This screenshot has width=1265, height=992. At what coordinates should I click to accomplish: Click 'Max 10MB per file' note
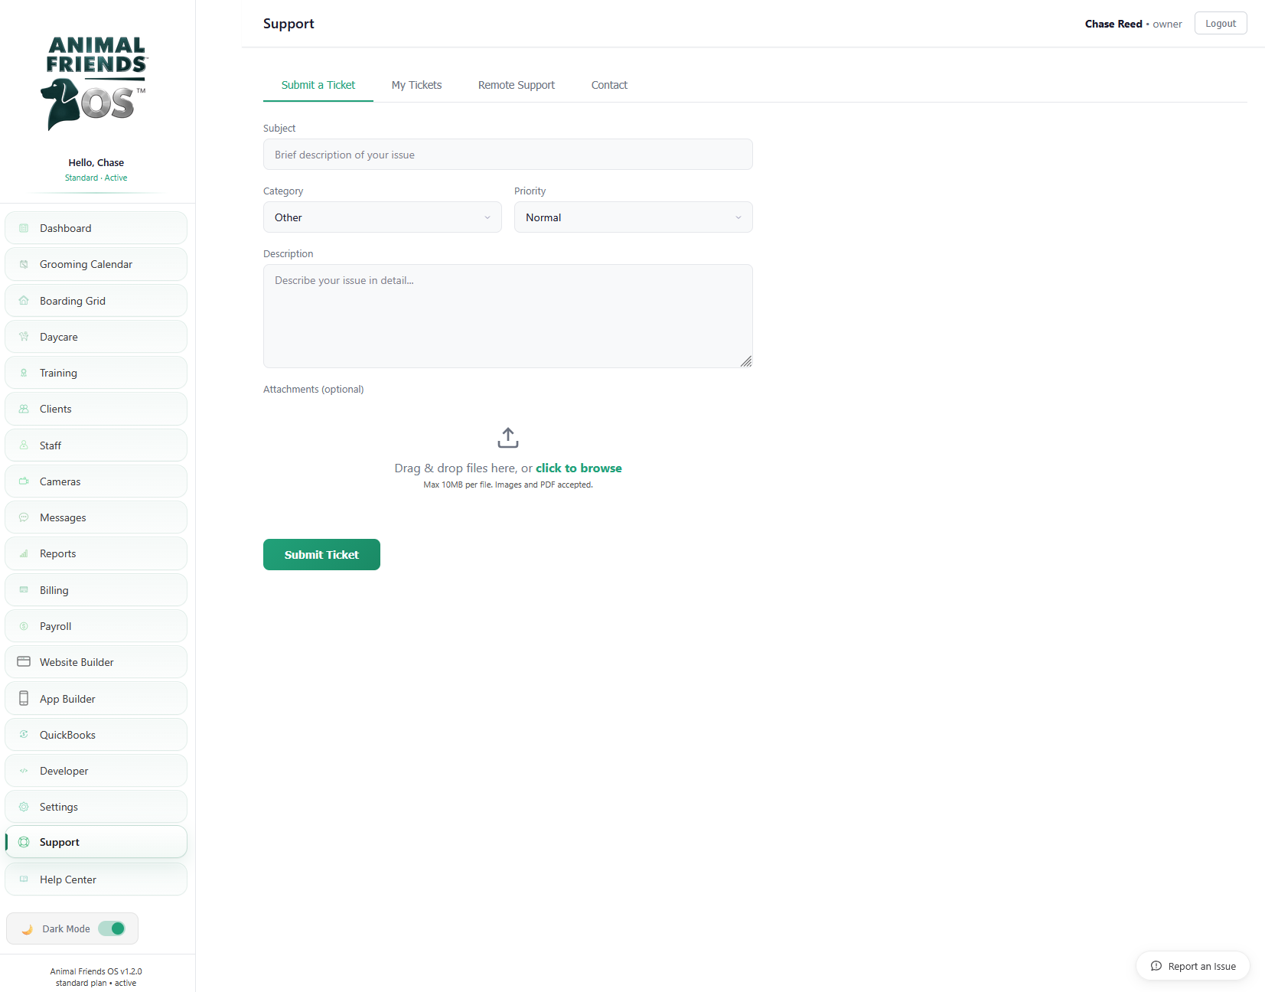coord(508,485)
